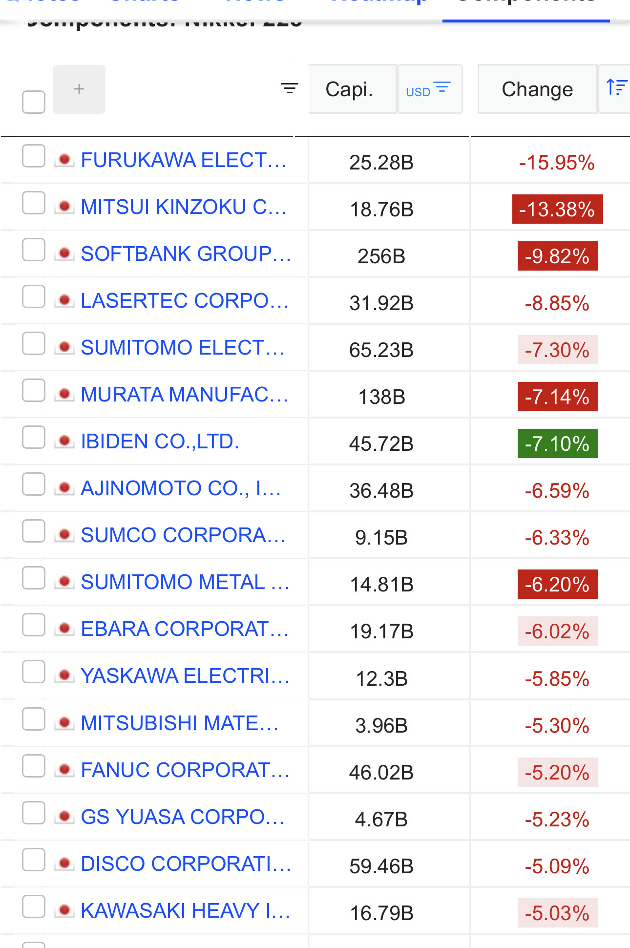Select the Fanuc Corporation row checkbox
This screenshot has height=948, width=630.
(x=34, y=766)
